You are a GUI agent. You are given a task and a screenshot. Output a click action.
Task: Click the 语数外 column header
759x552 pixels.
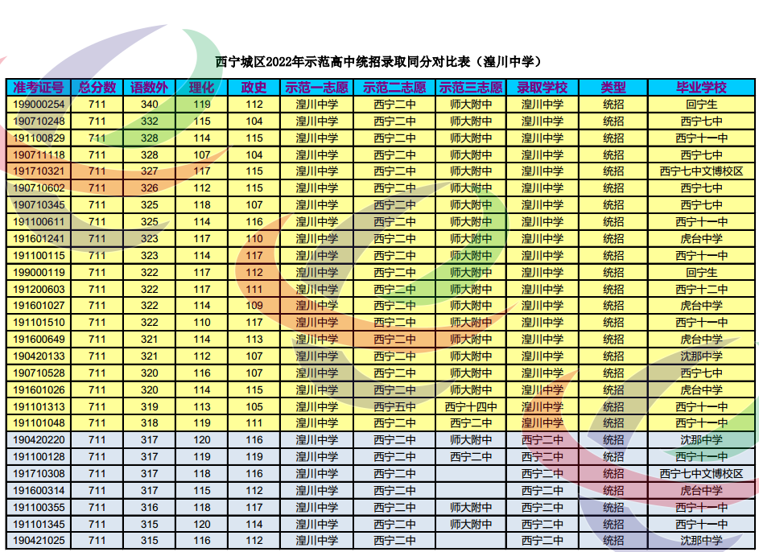click(x=150, y=88)
